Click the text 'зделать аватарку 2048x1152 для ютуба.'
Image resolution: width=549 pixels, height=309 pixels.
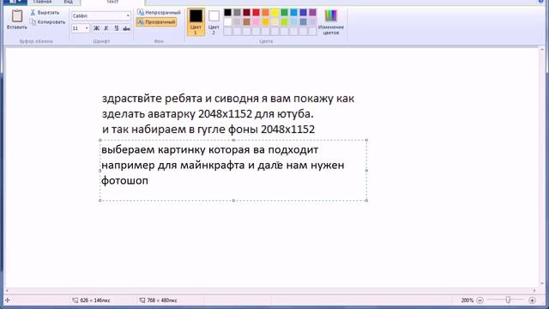208,114
